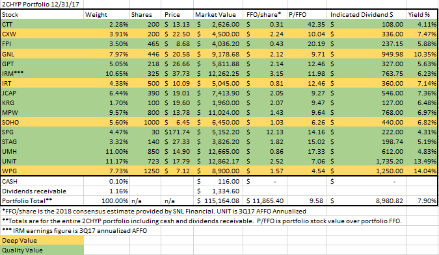
Task: Select the CTT ticker cell
Action: (42, 24)
